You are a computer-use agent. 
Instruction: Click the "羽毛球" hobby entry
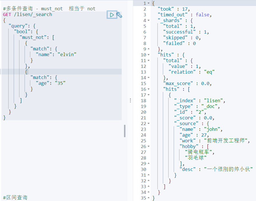196,158
